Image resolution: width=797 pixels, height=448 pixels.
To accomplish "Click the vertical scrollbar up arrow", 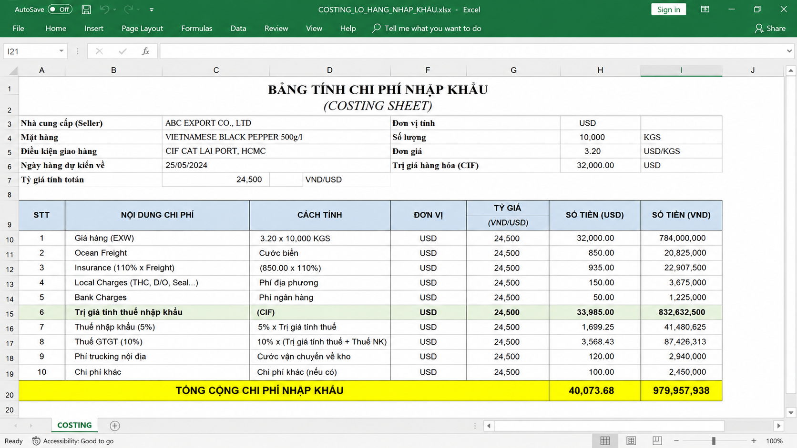I will pyautogui.click(x=791, y=70).
